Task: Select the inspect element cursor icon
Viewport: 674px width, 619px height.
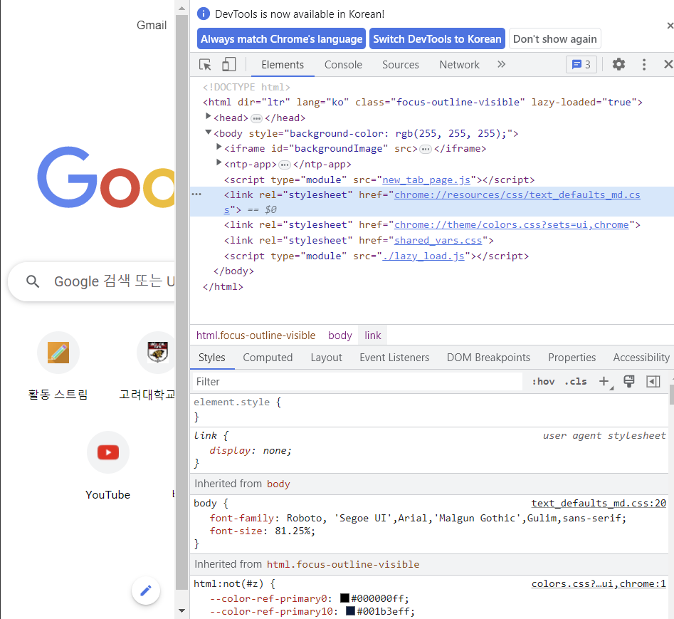Action: [204, 64]
